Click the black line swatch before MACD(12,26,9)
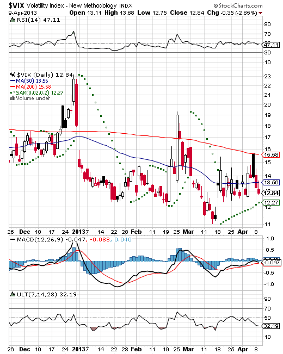 tap(13, 240)
